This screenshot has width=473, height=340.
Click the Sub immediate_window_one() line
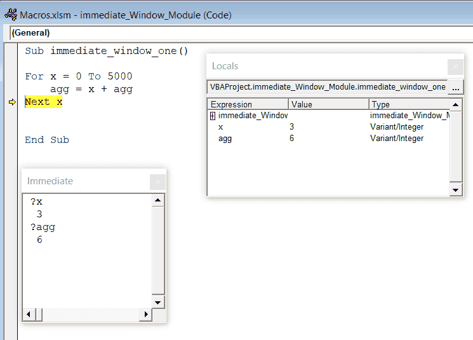[107, 51]
